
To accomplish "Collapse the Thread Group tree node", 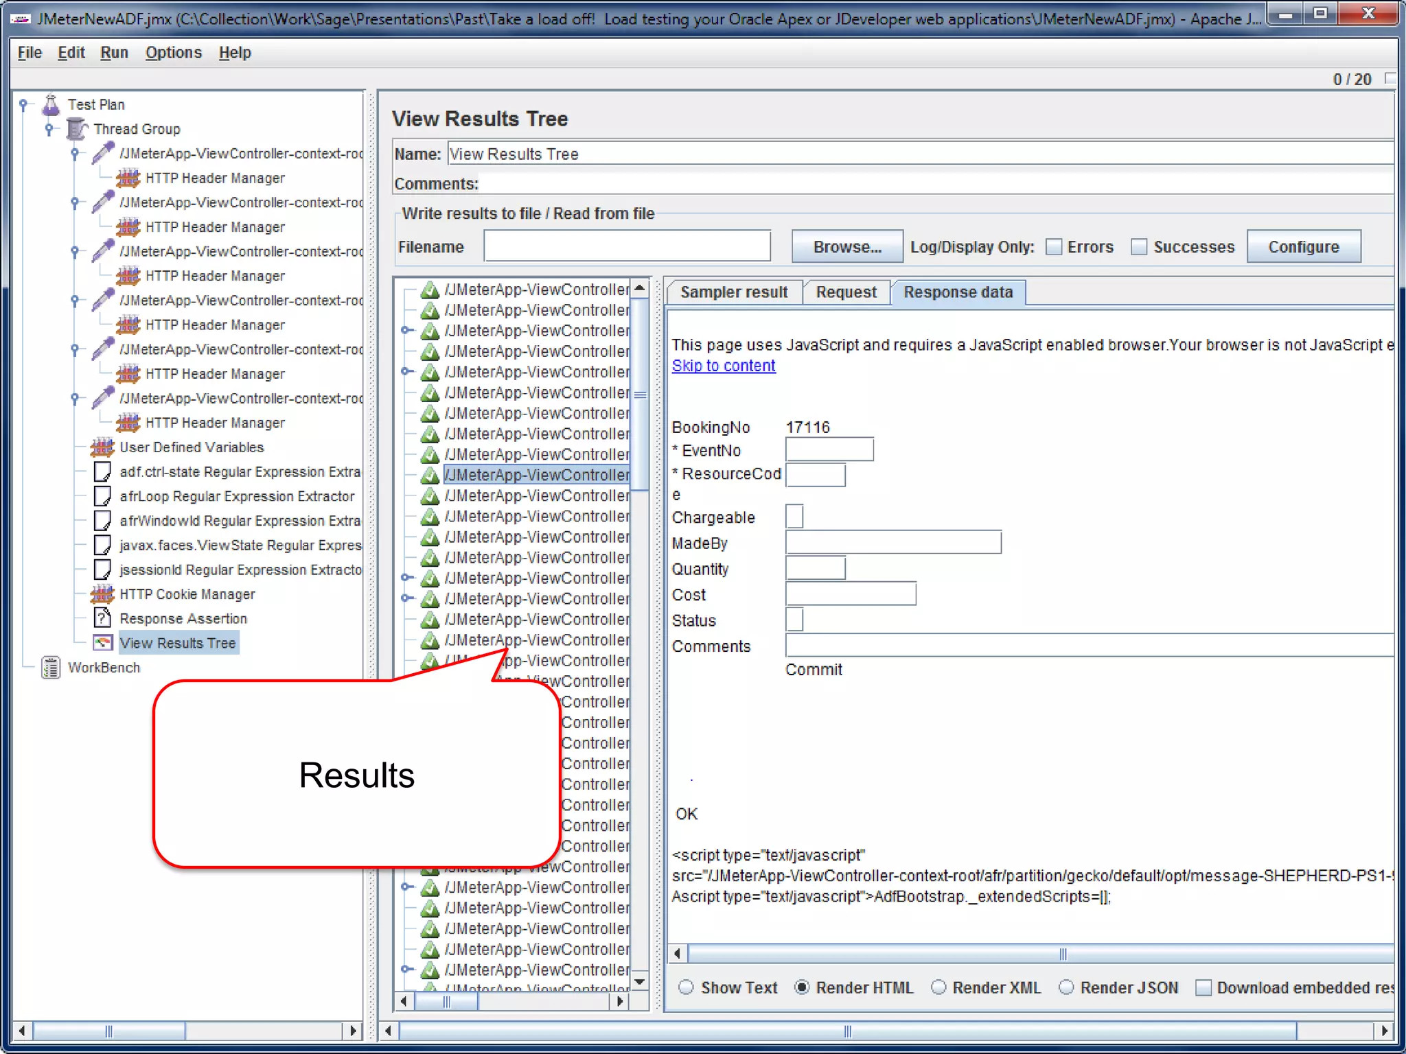I will (x=49, y=128).
